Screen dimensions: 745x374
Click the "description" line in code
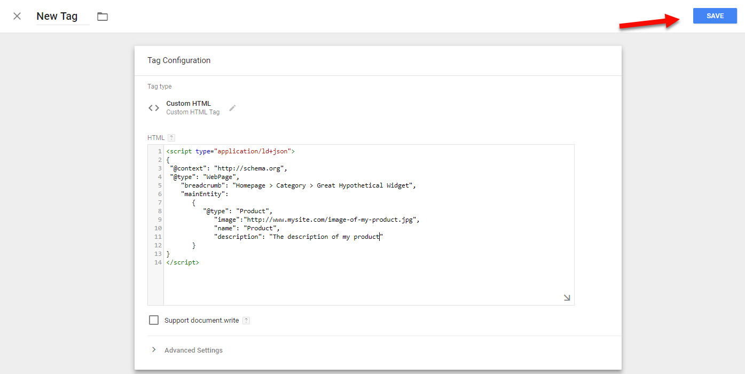pyautogui.click(x=299, y=237)
